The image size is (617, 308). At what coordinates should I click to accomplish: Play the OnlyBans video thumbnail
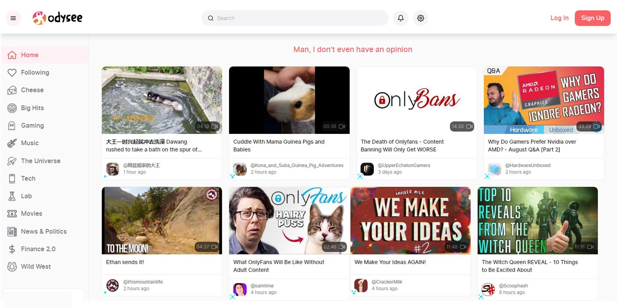(x=416, y=100)
